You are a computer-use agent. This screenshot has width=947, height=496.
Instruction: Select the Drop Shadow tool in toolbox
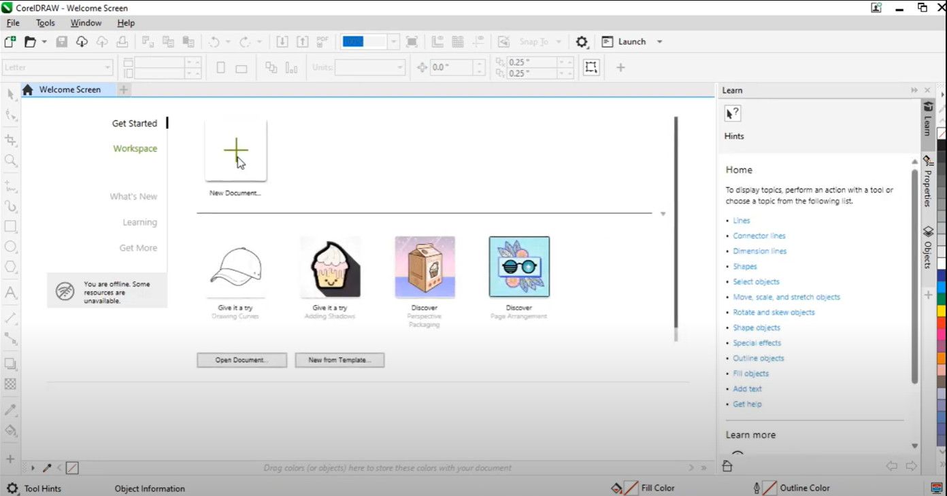[10, 364]
